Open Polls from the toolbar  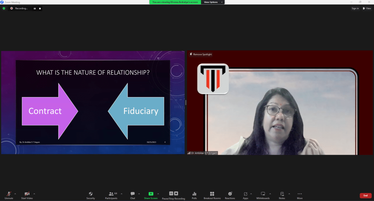[194, 194]
